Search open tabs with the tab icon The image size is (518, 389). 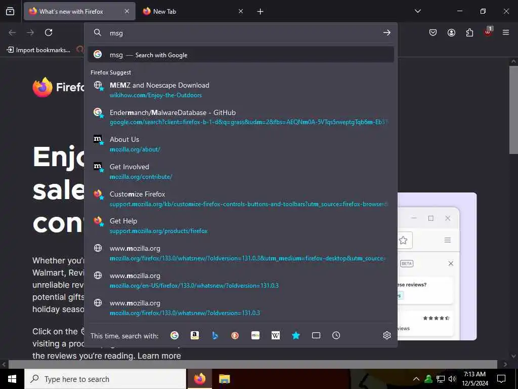point(316,335)
